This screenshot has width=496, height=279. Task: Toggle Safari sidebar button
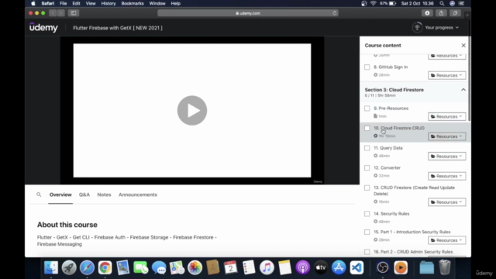[74, 13]
